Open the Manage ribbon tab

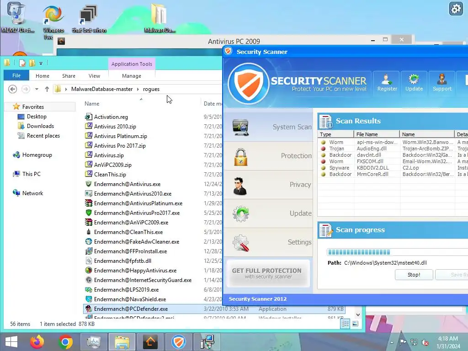tap(132, 76)
